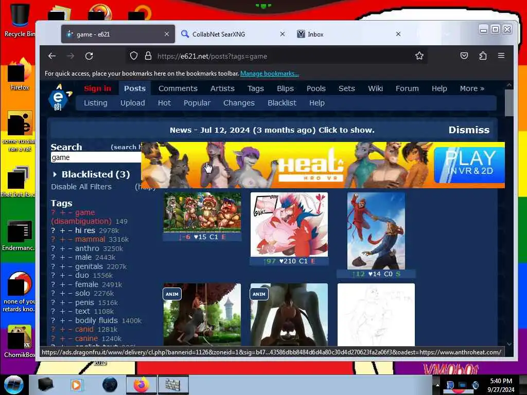Click the scrollbar up arrow
Viewport: 527px width, 395px height.
[509, 85]
